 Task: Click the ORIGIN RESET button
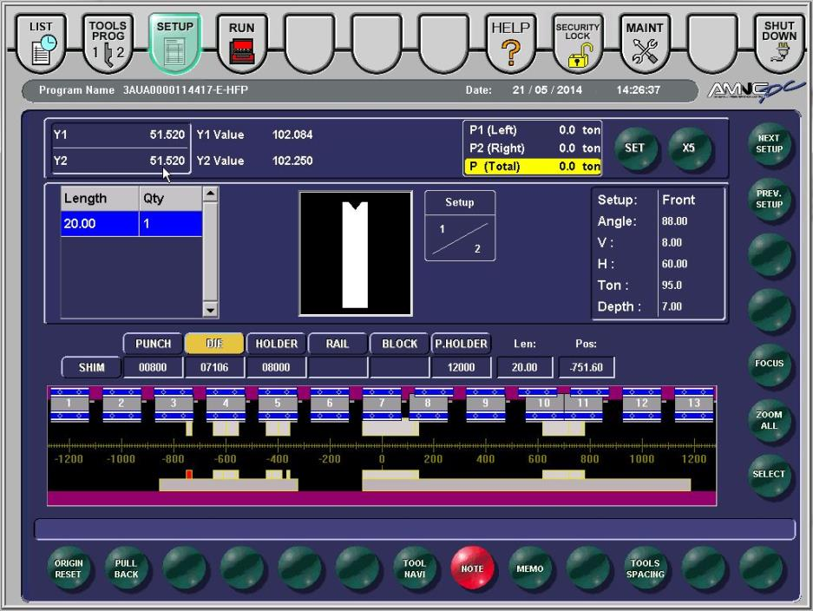[x=69, y=568]
